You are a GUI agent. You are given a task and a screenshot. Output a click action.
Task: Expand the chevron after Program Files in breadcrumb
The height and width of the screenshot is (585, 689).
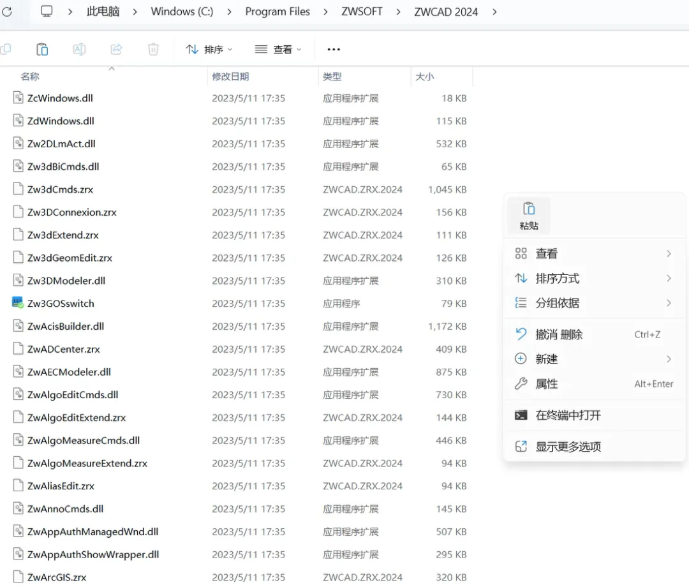(325, 12)
